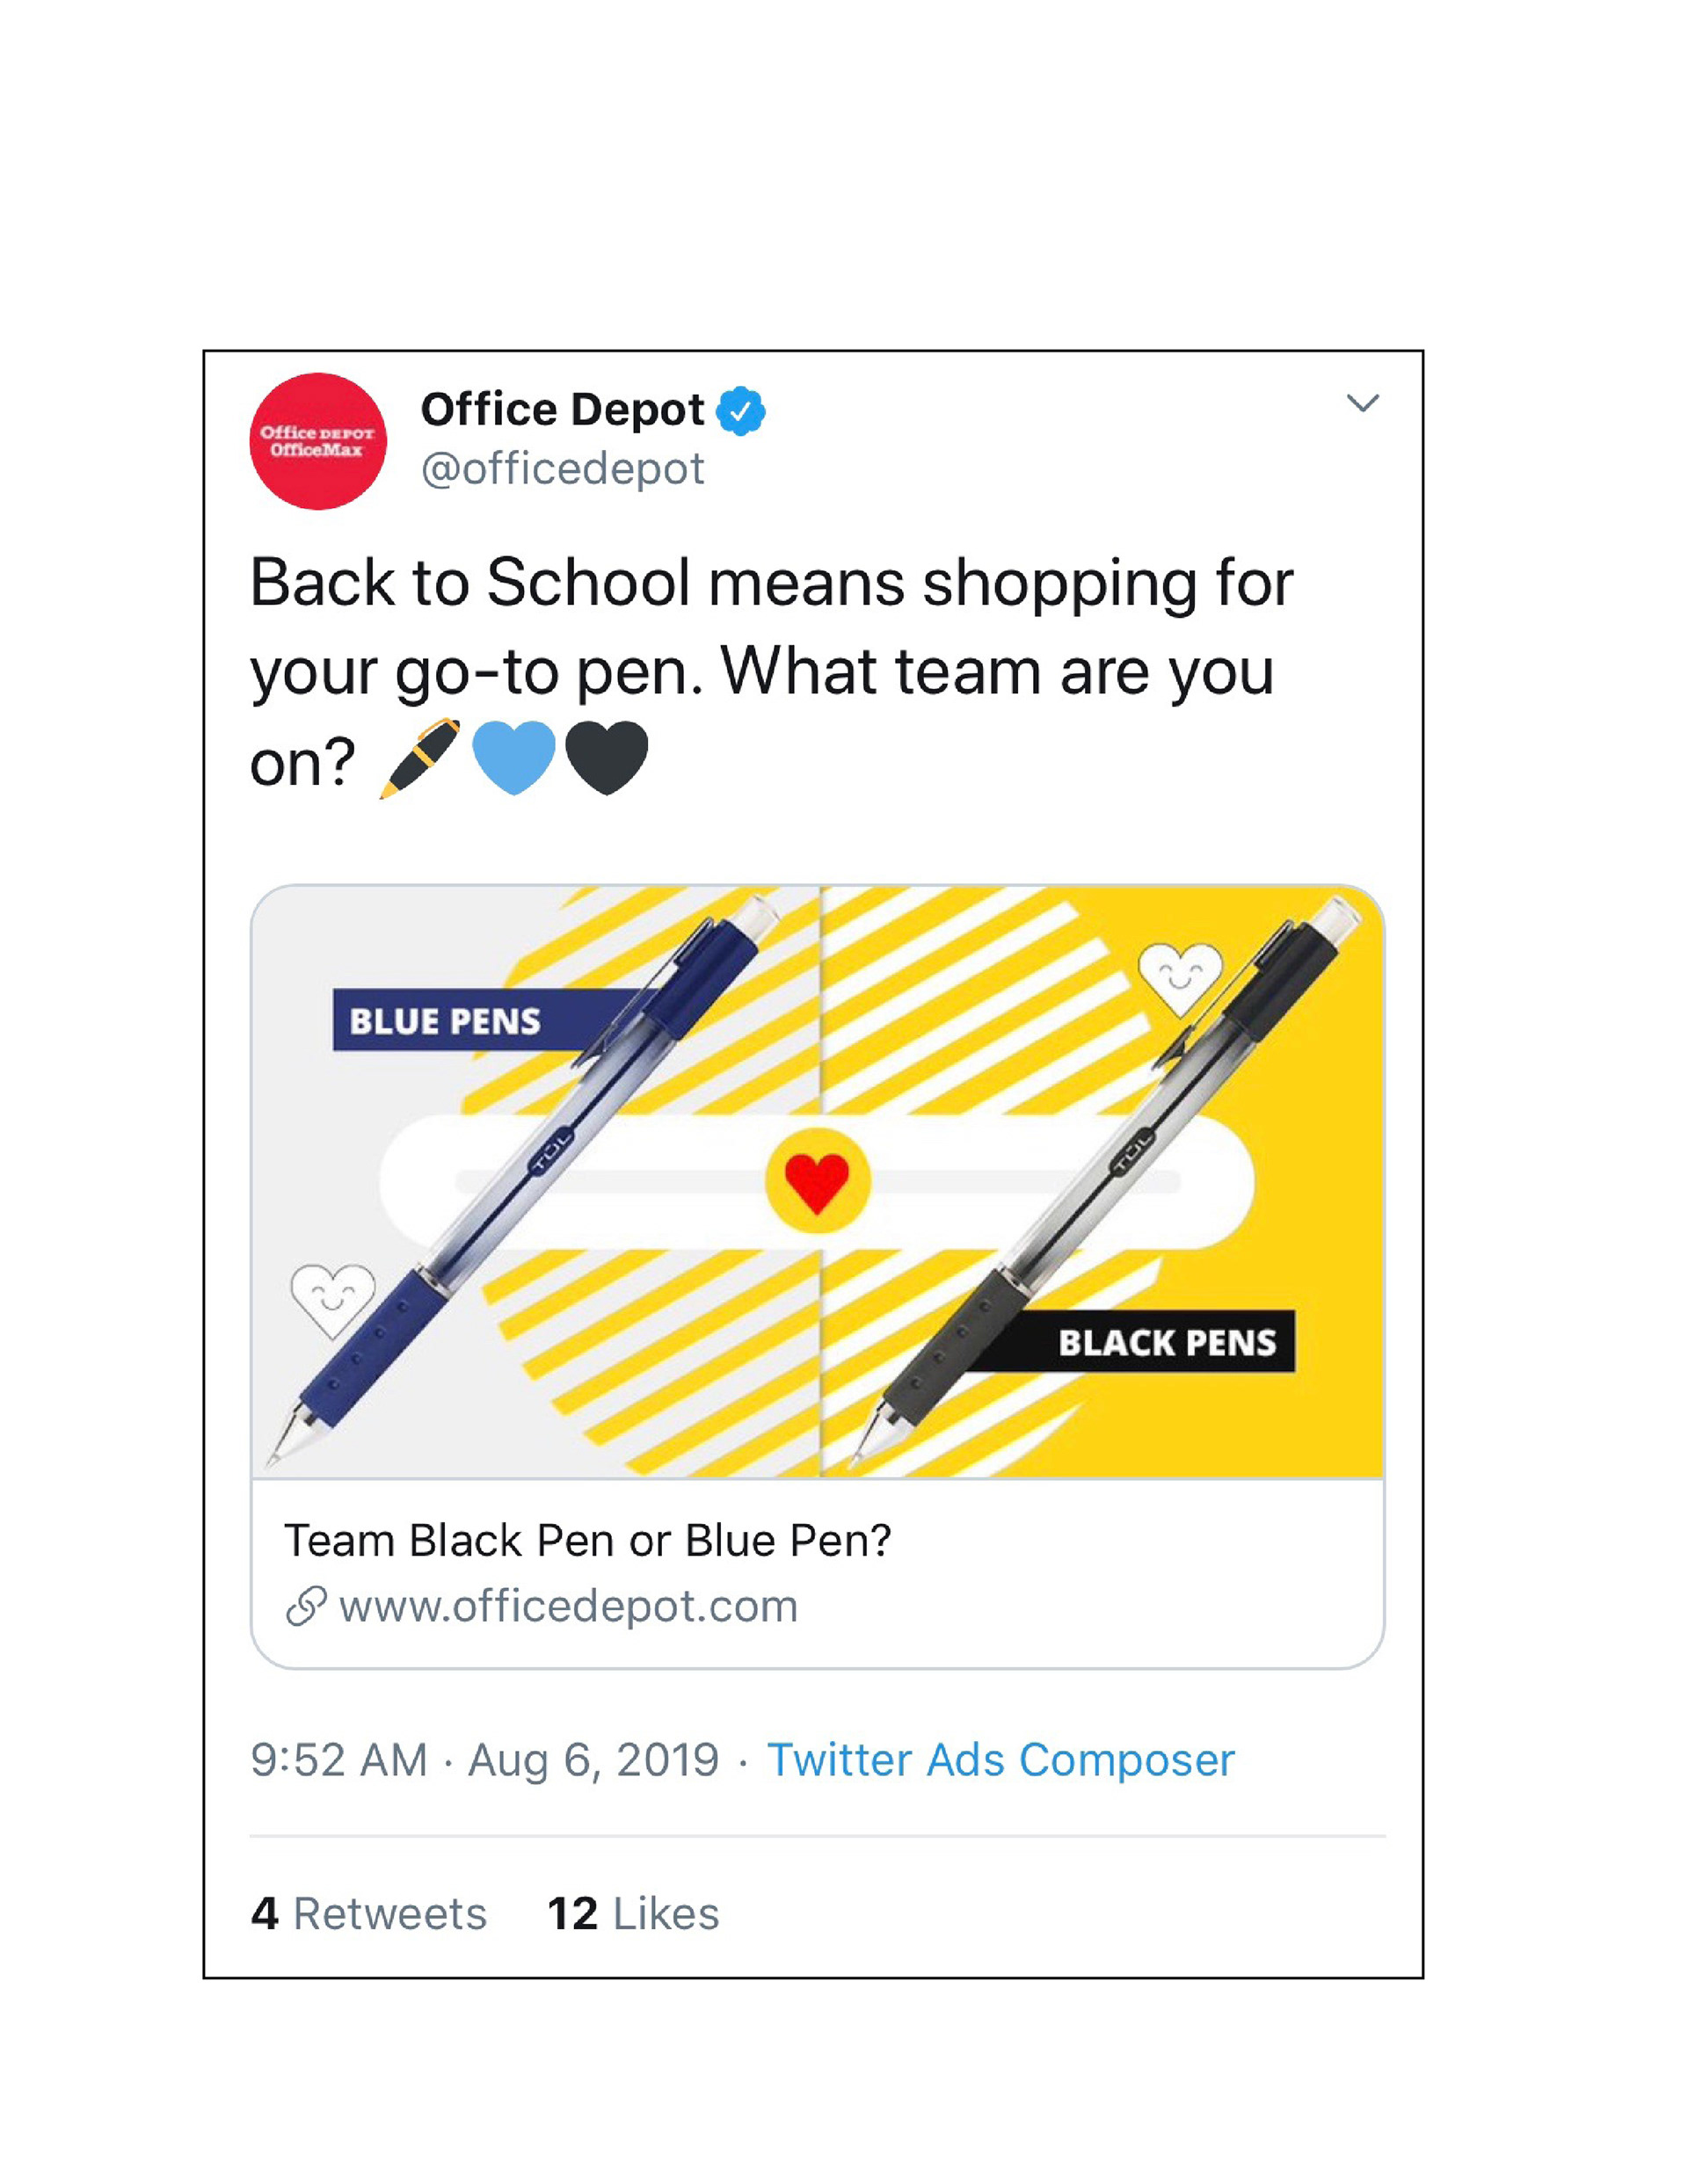This screenshot has width=1688, height=2184.
Task: Click the blue verified badge
Action: (740, 411)
